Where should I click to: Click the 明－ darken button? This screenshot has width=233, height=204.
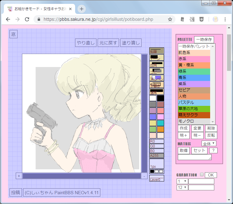(x=197, y=136)
